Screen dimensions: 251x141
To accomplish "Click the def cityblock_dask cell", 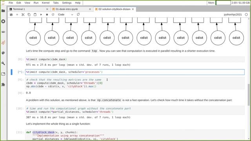I will tap(135, 135).
